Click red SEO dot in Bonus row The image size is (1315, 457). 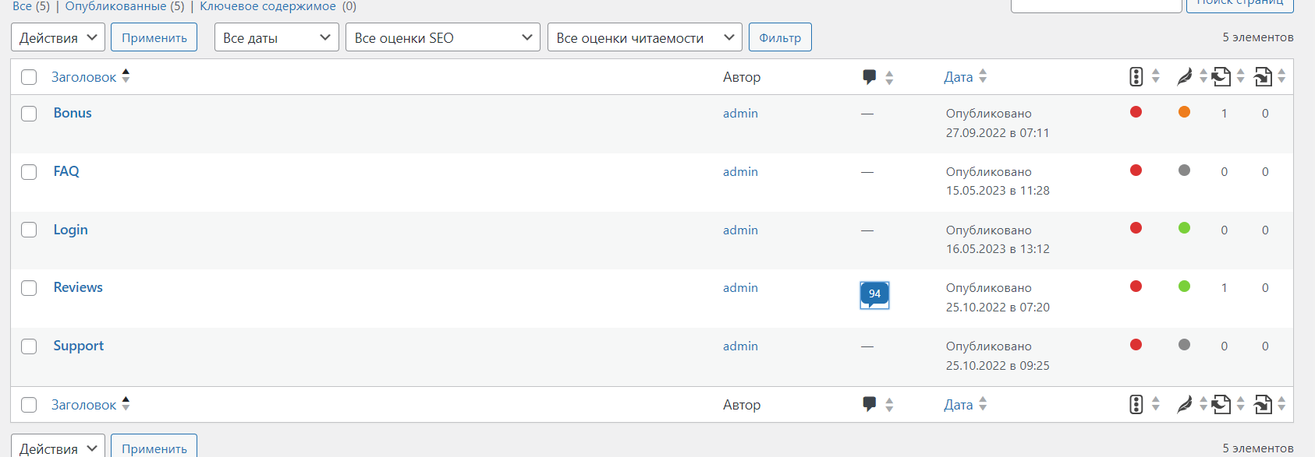(1136, 112)
